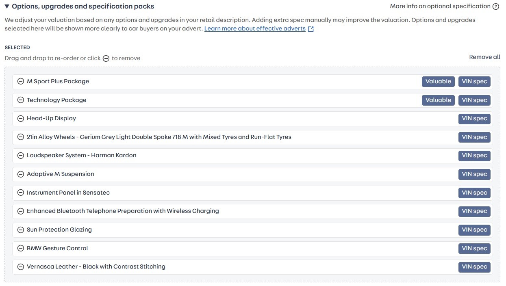Viewport: 506px width, 286px height.
Task: Click Remove all selected options
Action: 484,57
